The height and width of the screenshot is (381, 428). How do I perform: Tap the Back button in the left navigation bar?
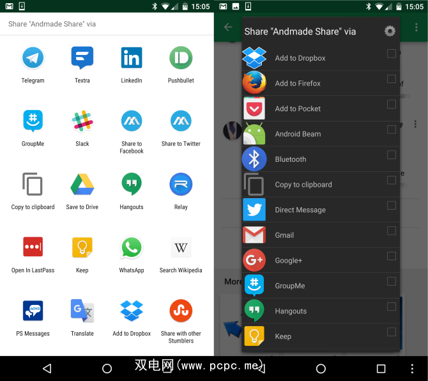click(47, 368)
